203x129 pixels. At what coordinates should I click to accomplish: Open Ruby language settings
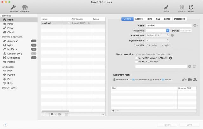(10, 83)
